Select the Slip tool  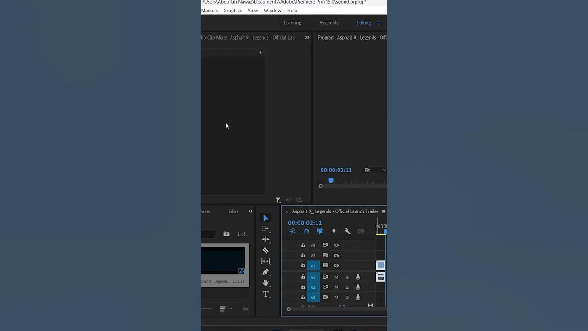pyautogui.click(x=266, y=261)
